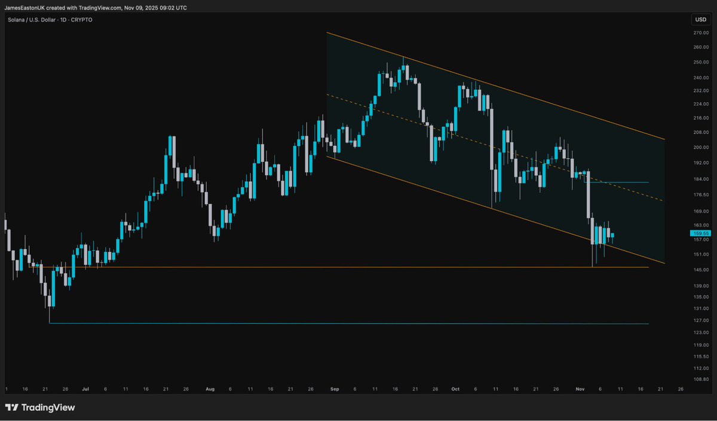The height and width of the screenshot is (421, 717).
Task: Click the 200.00 label on the price axis
Action: coord(700,147)
